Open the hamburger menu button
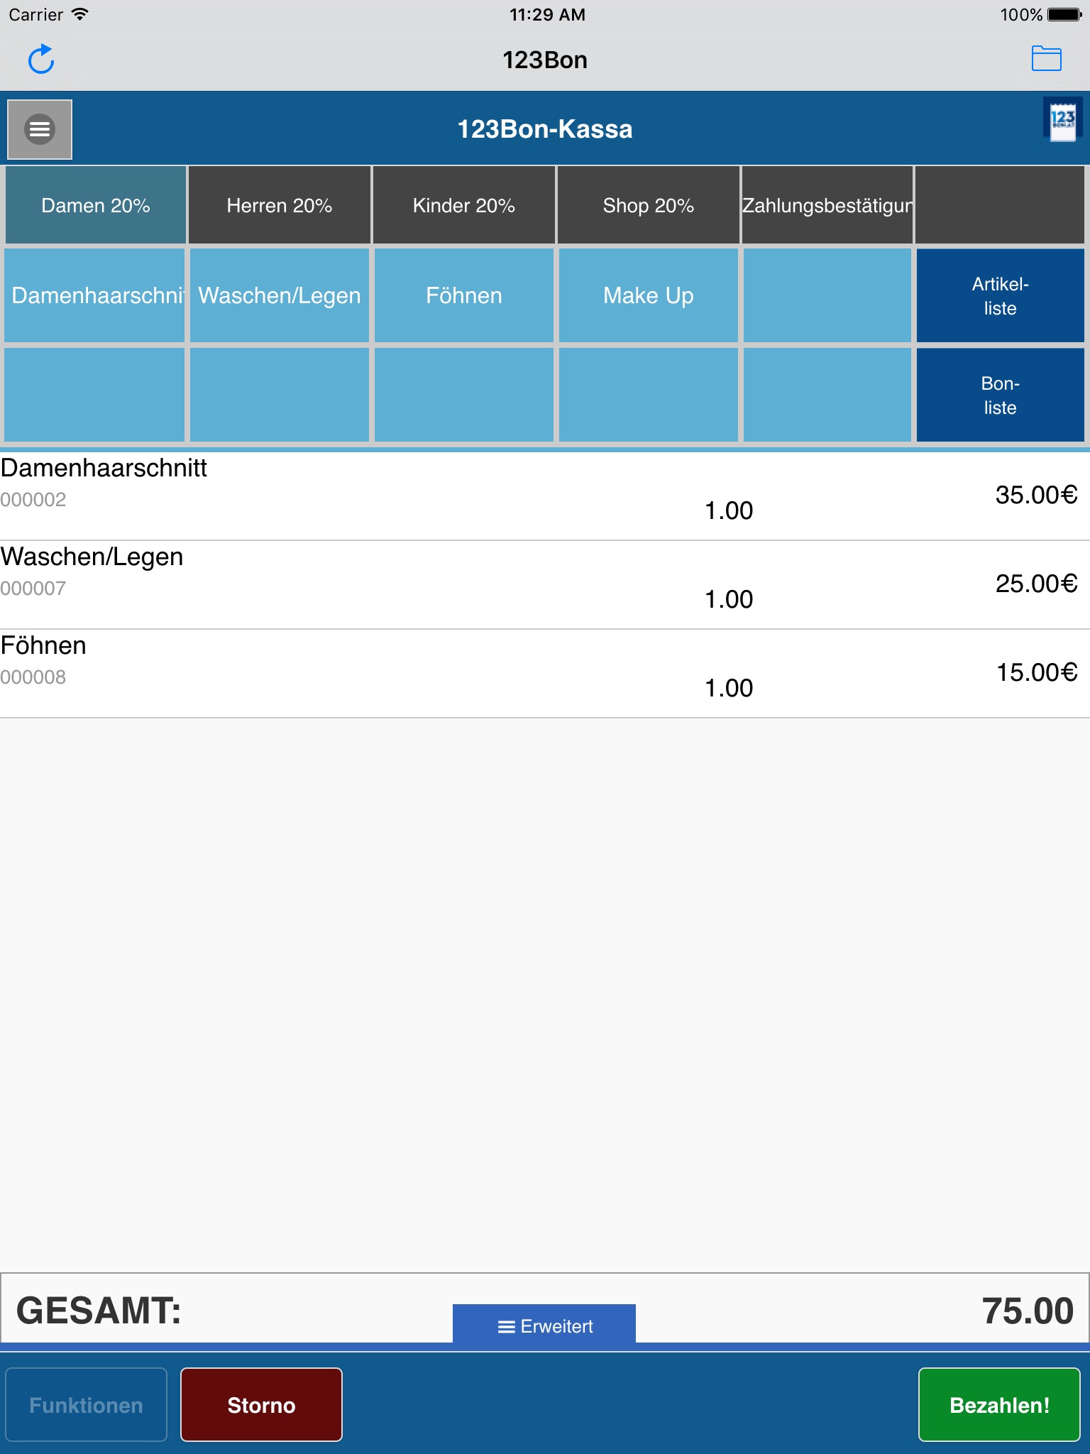Image resolution: width=1090 pixels, height=1454 pixels. click(40, 129)
